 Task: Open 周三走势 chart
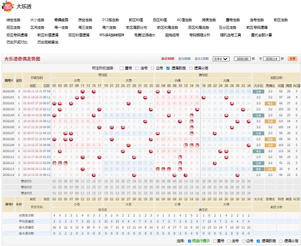pyautogui.click(x=85, y=27)
